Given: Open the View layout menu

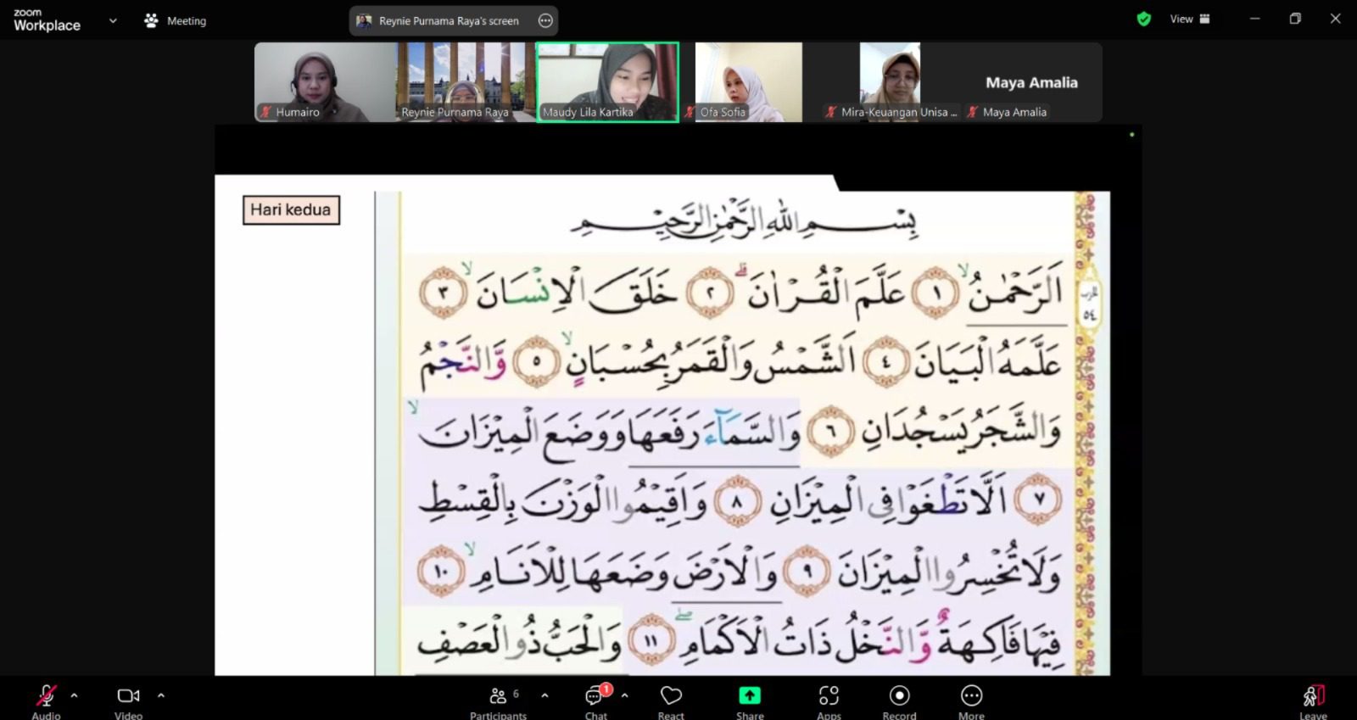Looking at the screenshot, I should tap(1190, 19).
